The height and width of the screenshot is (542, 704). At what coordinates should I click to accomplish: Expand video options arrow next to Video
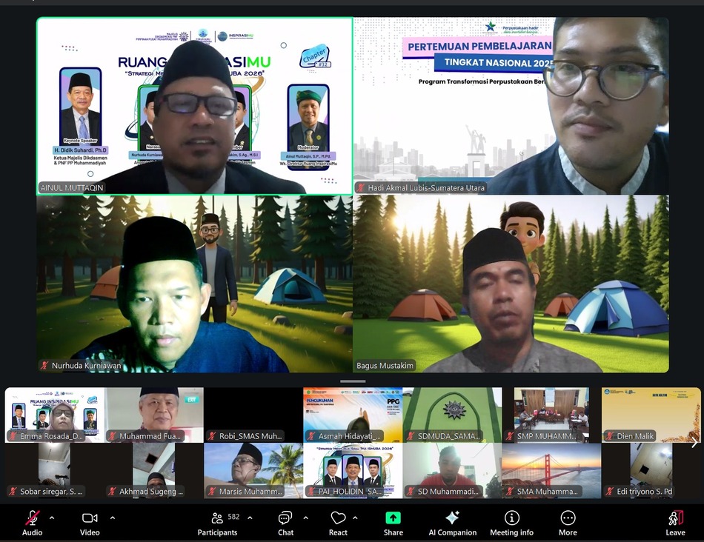click(113, 518)
